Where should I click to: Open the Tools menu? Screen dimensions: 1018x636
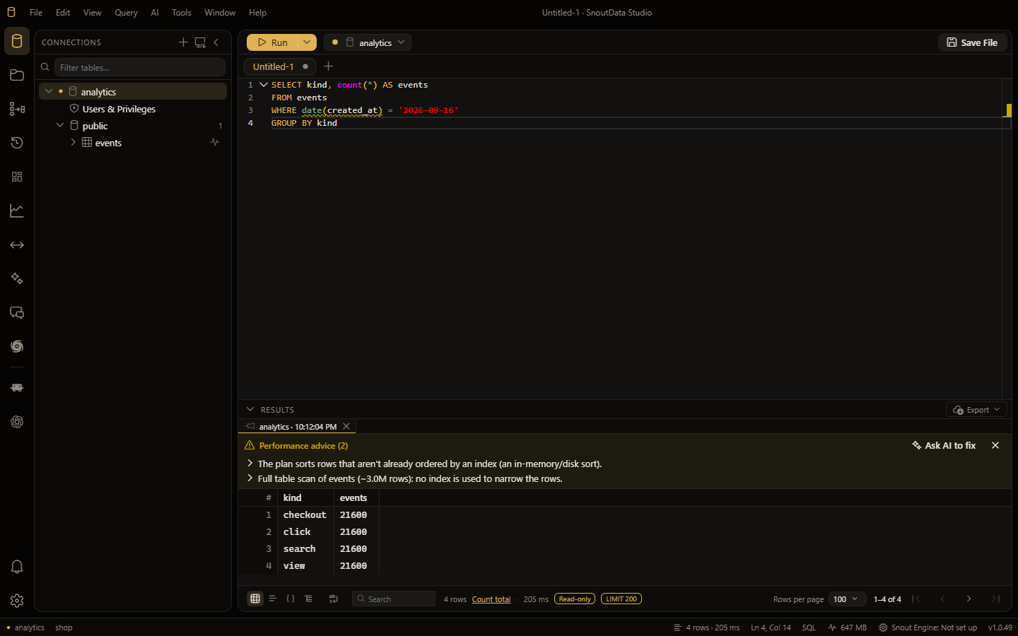pos(182,13)
